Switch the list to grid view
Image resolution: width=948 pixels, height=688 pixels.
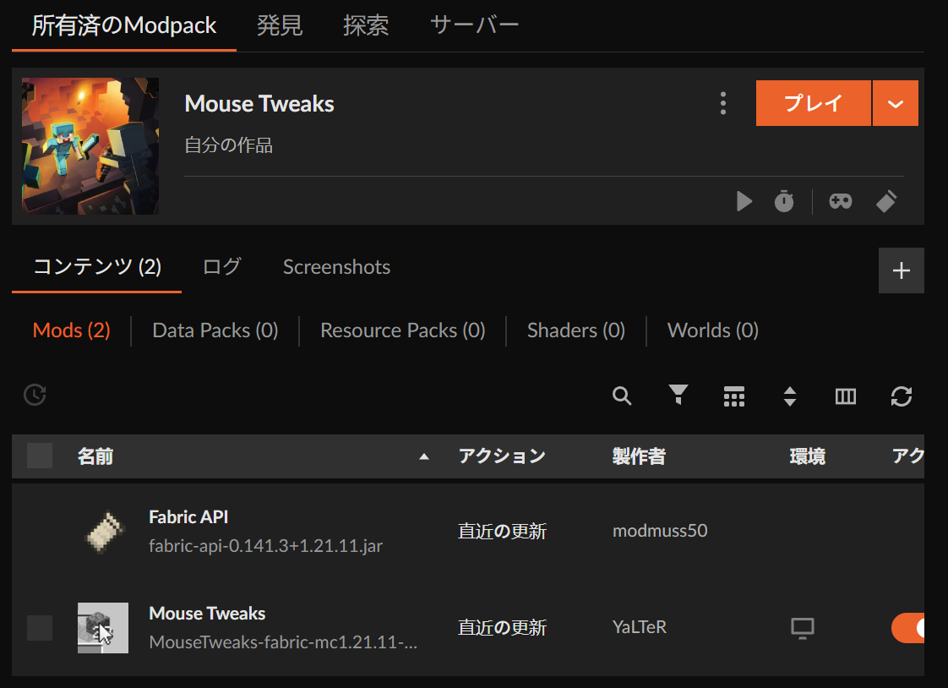tap(733, 396)
